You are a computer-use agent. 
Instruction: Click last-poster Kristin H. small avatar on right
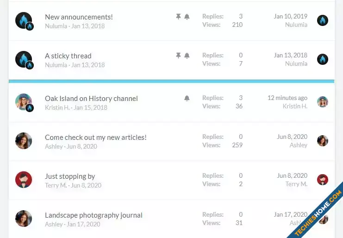click(x=323, y=102)
